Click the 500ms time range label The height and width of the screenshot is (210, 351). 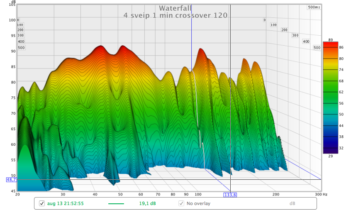314,7
